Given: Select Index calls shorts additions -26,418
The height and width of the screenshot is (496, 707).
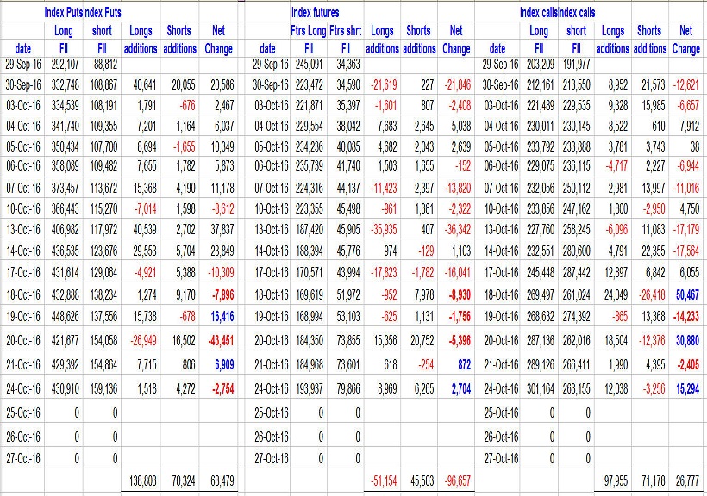Looking at the screenshot, I should [648, 318].
